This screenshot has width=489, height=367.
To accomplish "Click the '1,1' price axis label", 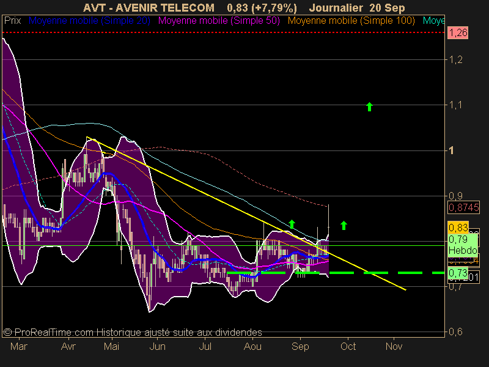I will tap(455, 105).
